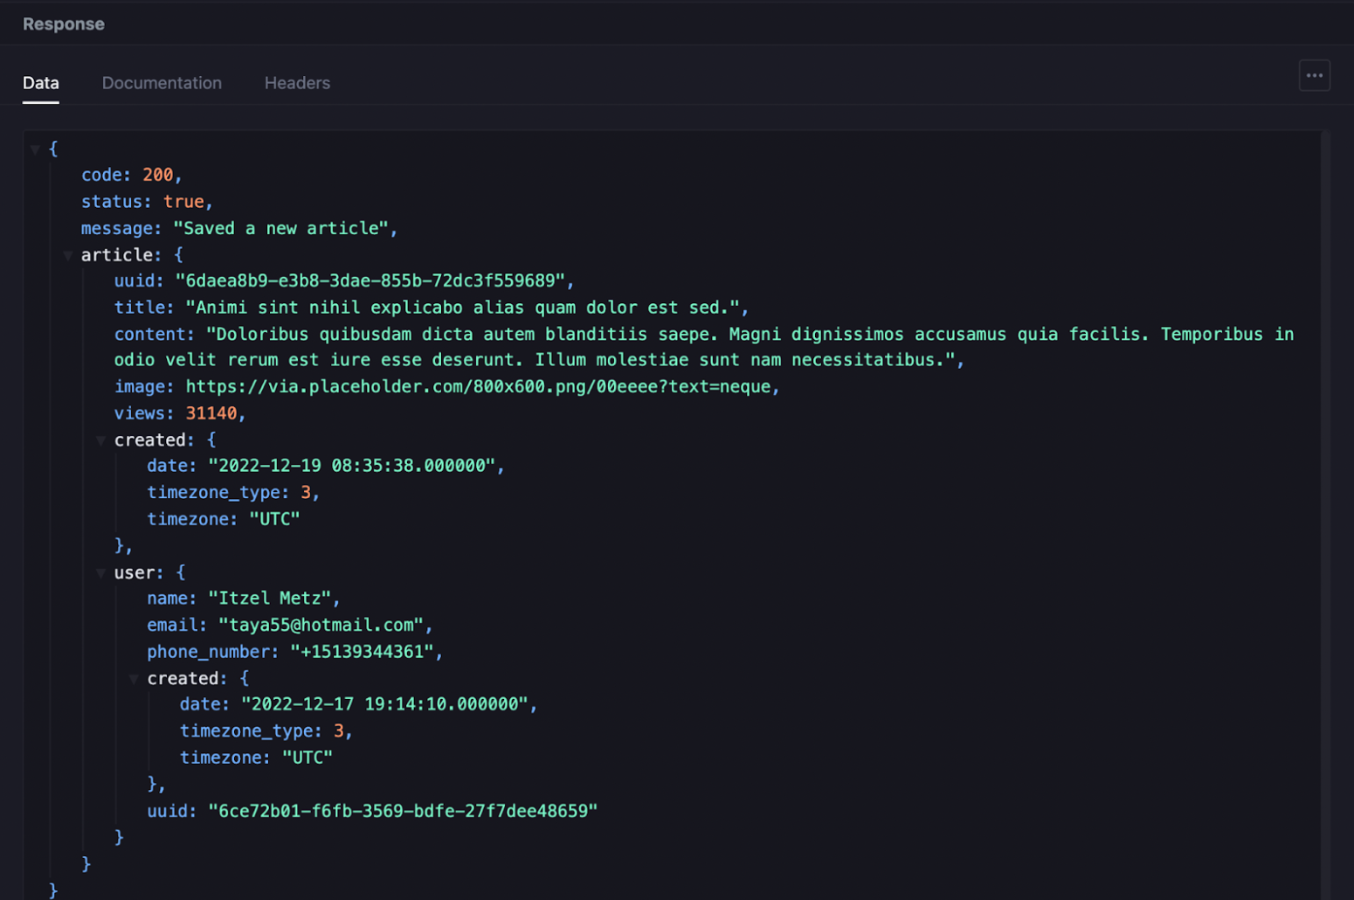
Task: Select the status value true
Action: coord(183,202)
